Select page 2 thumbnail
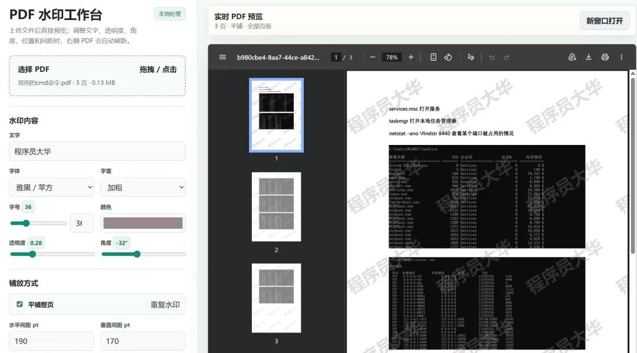This screenshot has height=353, width=637. [x=276, y=207]
